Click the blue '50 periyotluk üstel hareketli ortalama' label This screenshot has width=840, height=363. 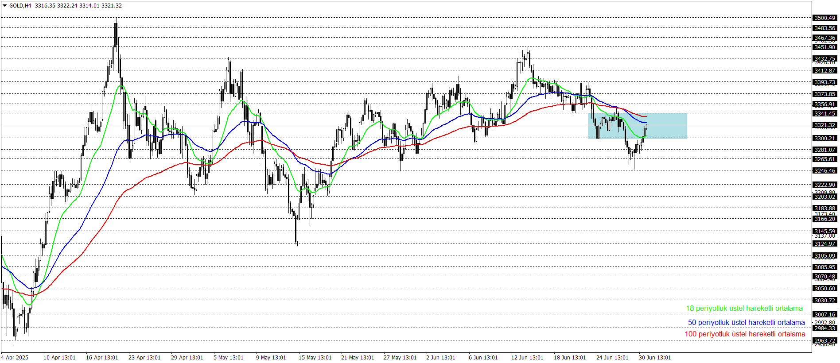746,323
